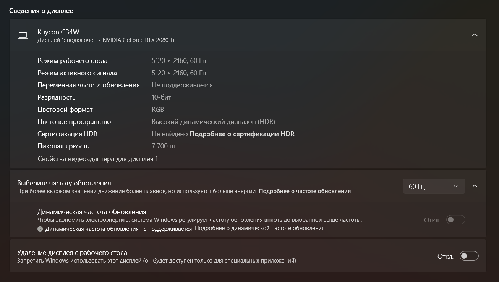Enable Удаление дисплея с рабочего стола toggle

tap(469, 256)
